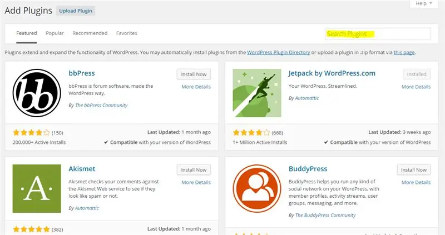Viewport: 445px width, 235px height.
Task: Open the Akismet title link
Action: (x=82, y=169)
